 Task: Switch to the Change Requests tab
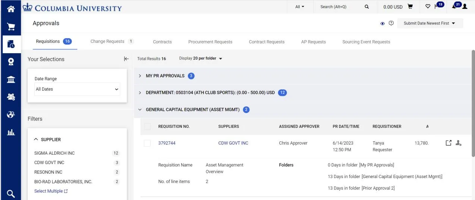point(112,42)
